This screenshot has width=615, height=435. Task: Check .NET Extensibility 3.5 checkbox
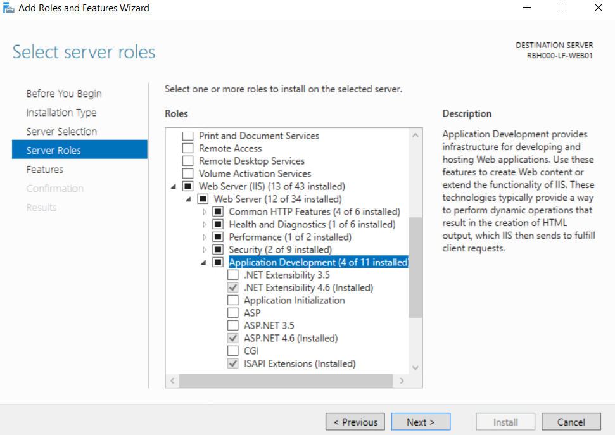pyautogui.click(x=233, y=275)
